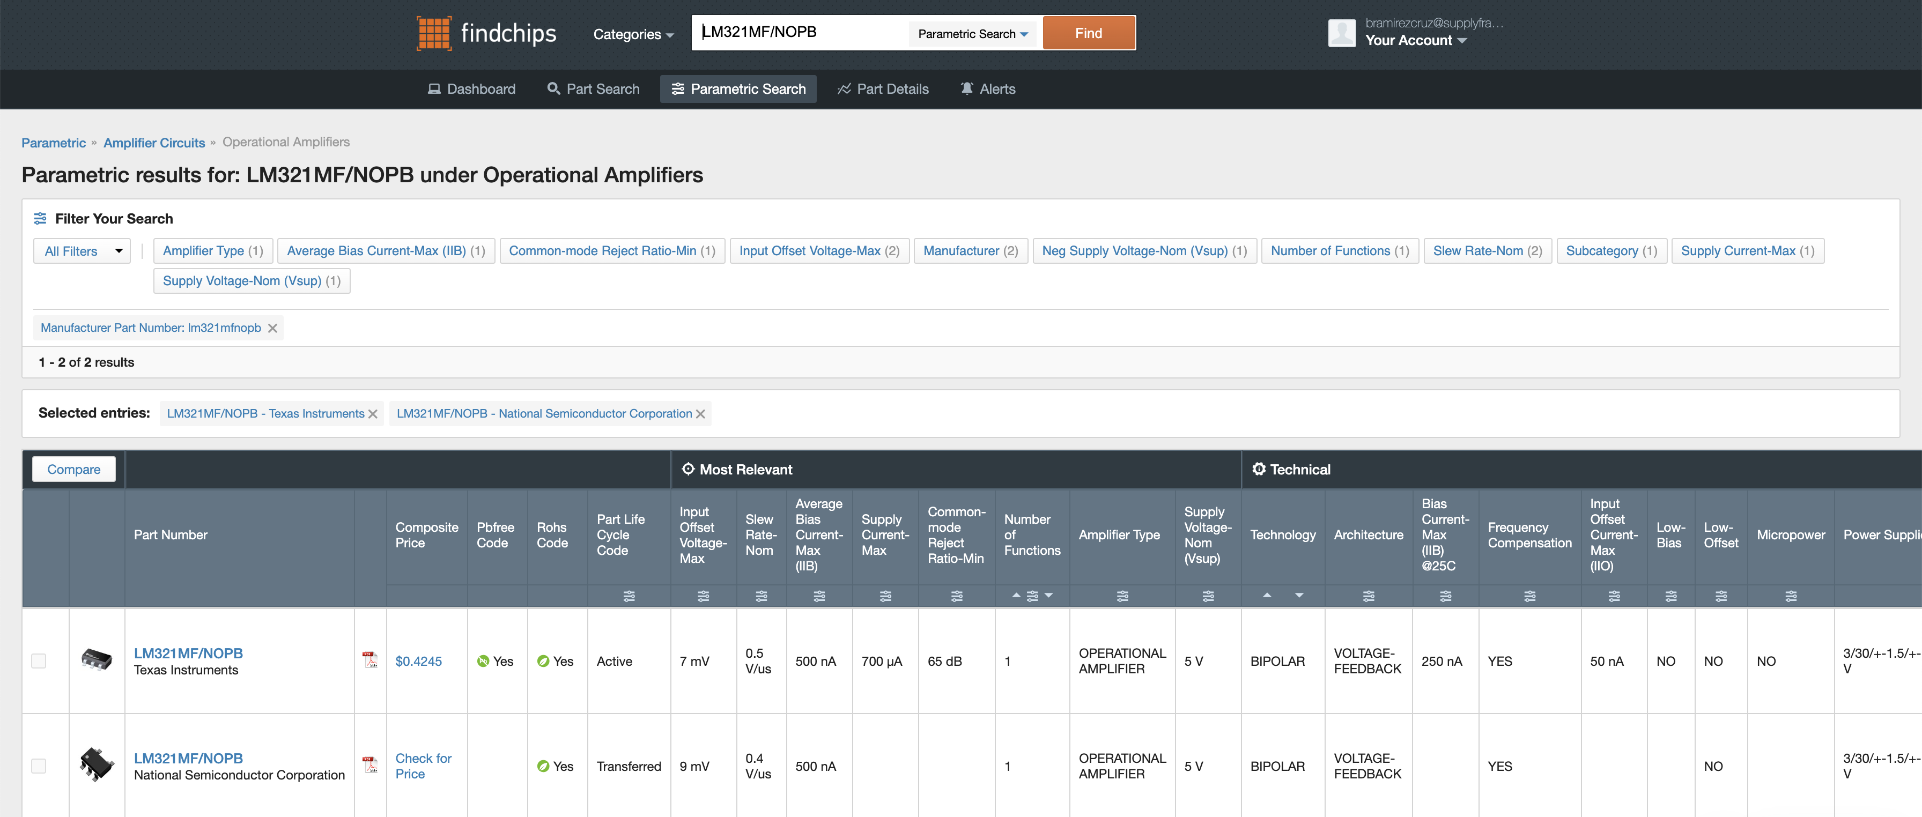Screen dimensions: 1922x817
Task: Check the National Semiconductor row checkbox
Action: [39, 766]
